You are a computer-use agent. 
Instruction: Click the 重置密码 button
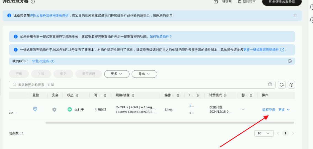click(x=89, y=74)
